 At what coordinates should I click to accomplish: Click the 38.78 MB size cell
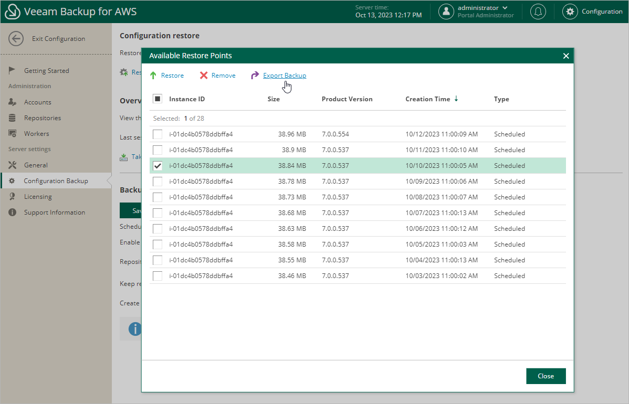pos(292,182)
